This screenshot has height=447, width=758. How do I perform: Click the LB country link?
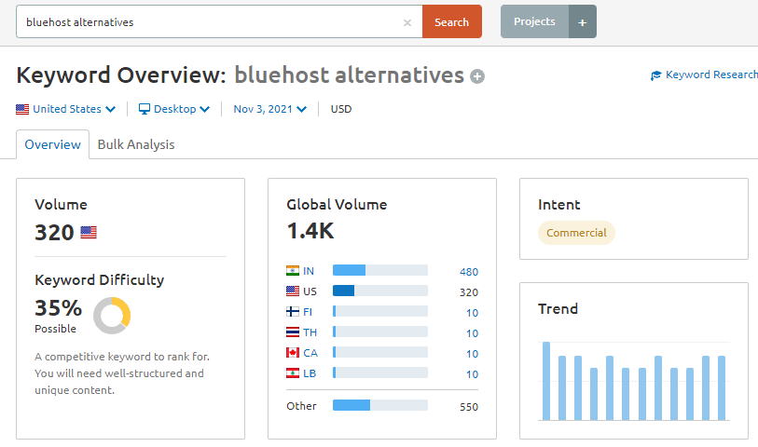tap(310, 373)
